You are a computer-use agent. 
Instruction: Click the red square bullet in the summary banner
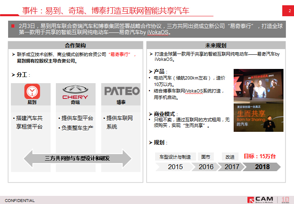(x=13, y=26)
